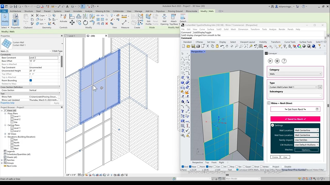Open the Wall Location dropdown

tap(307, 130)
